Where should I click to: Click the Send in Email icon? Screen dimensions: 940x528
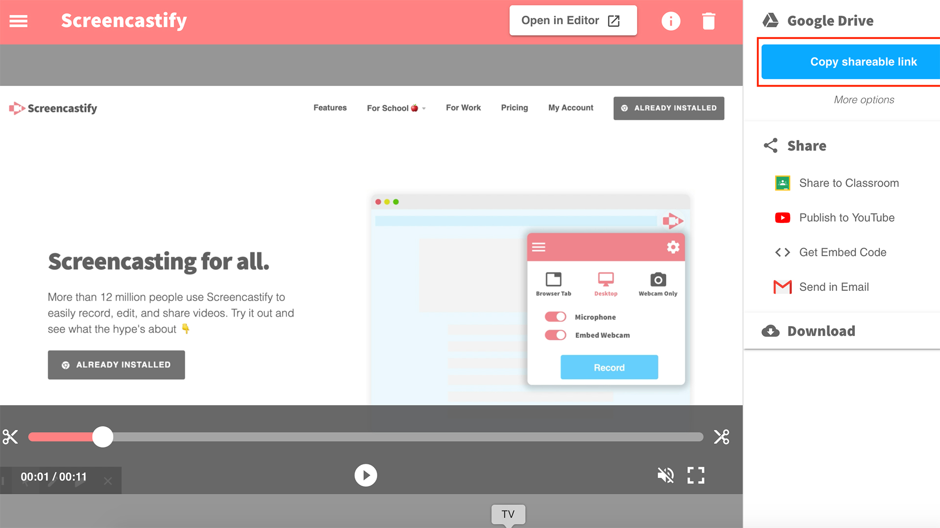click(782, 287)
